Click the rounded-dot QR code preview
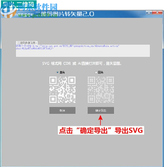The image size is (164, 167). (x=101, y=90)
